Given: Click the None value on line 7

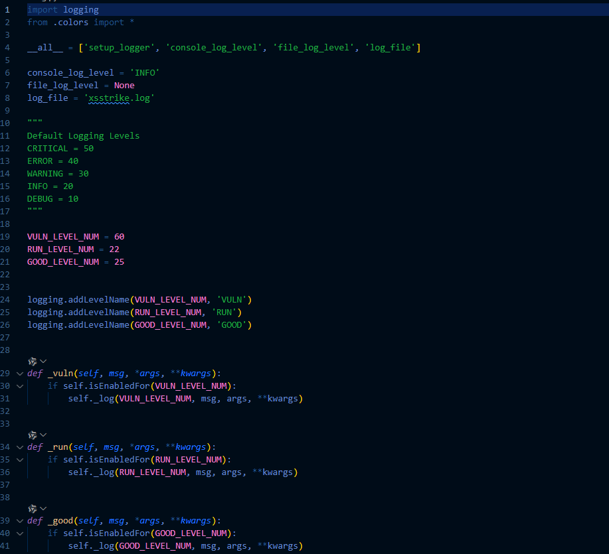Looking at the screenshot, I should (124, 86).
